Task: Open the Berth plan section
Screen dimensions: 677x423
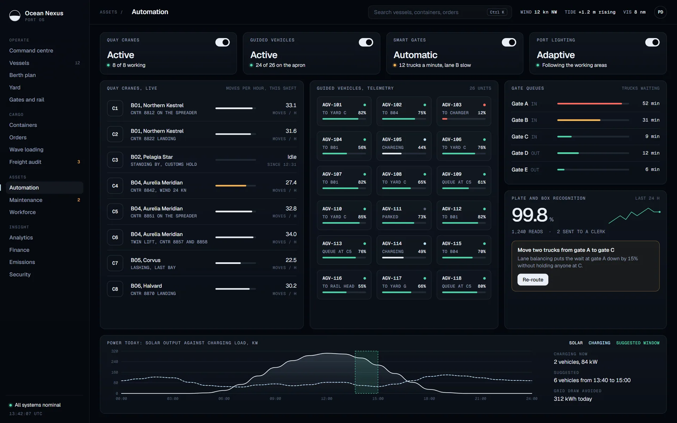Action: 44,75
